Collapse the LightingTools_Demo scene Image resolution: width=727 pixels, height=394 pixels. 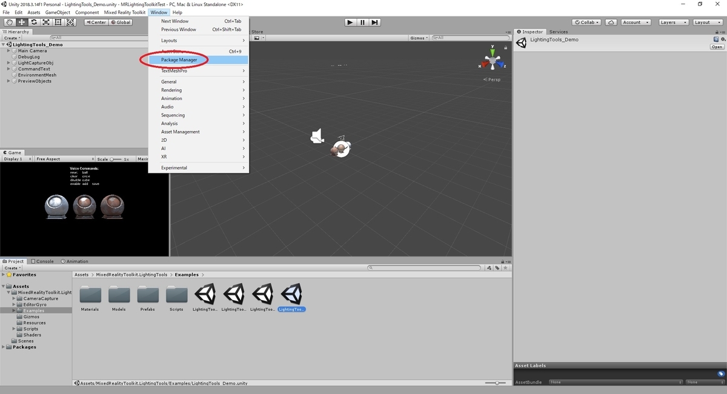4,45
